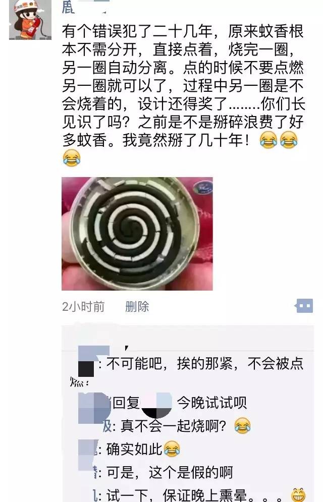323x502 pixels.
Task: Tap grinning emoji at end of last comment
Action: point(299,495)
